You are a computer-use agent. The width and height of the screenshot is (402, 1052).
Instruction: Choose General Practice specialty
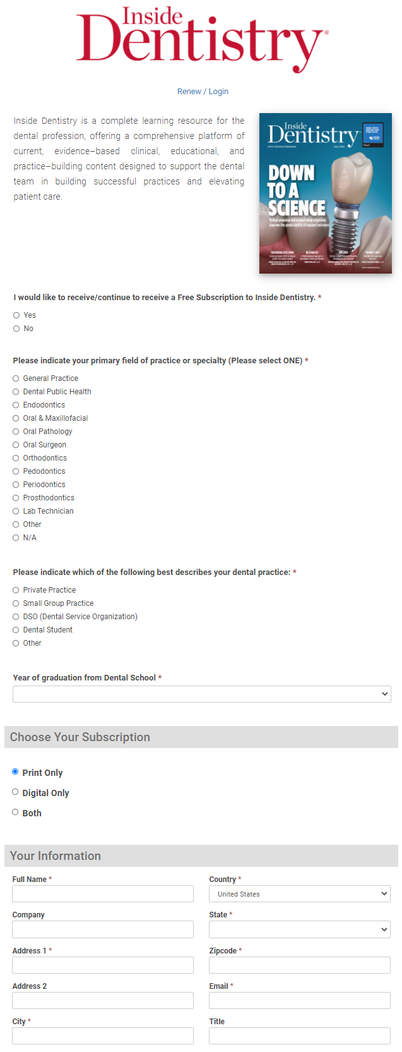tap(16, 378)
